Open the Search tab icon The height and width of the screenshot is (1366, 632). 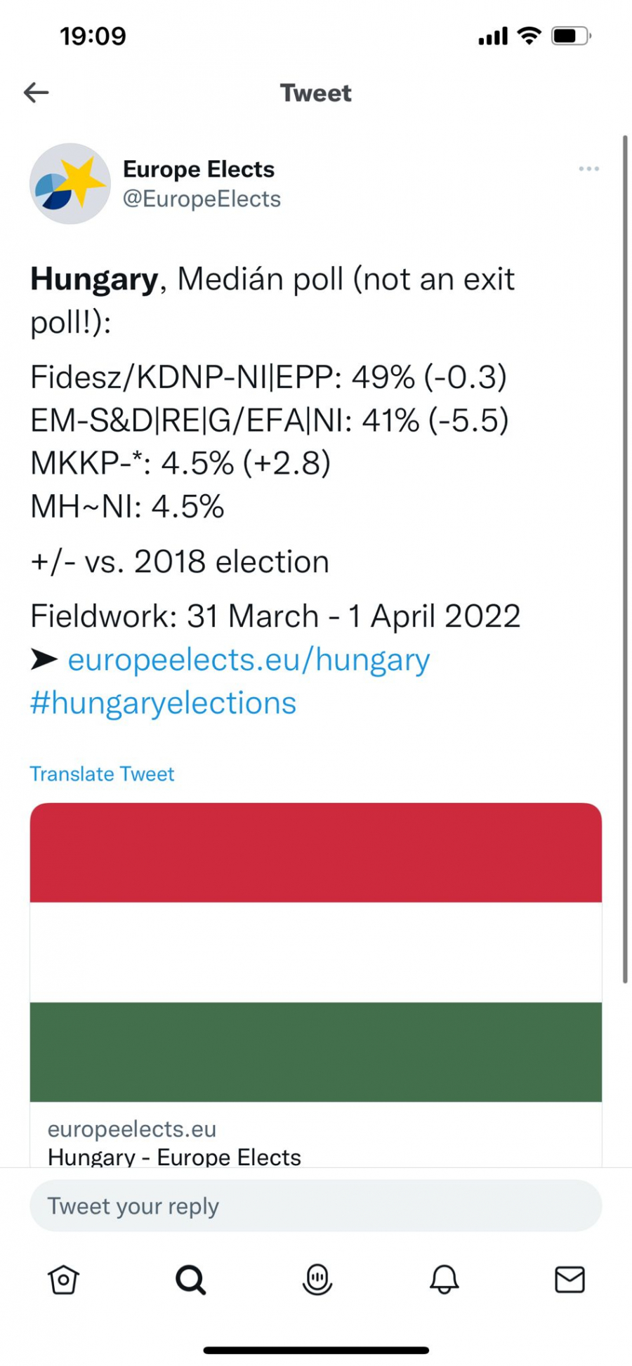[x=190, y=1279]
